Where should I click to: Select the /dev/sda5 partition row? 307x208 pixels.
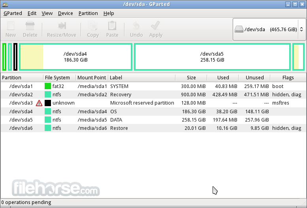point(153,120)
